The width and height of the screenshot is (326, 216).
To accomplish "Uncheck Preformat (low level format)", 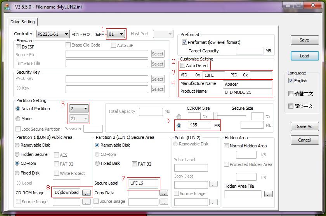I will [x=185, y=42].
